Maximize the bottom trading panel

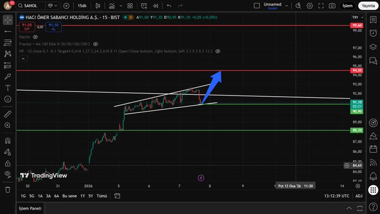click(360, 208)
